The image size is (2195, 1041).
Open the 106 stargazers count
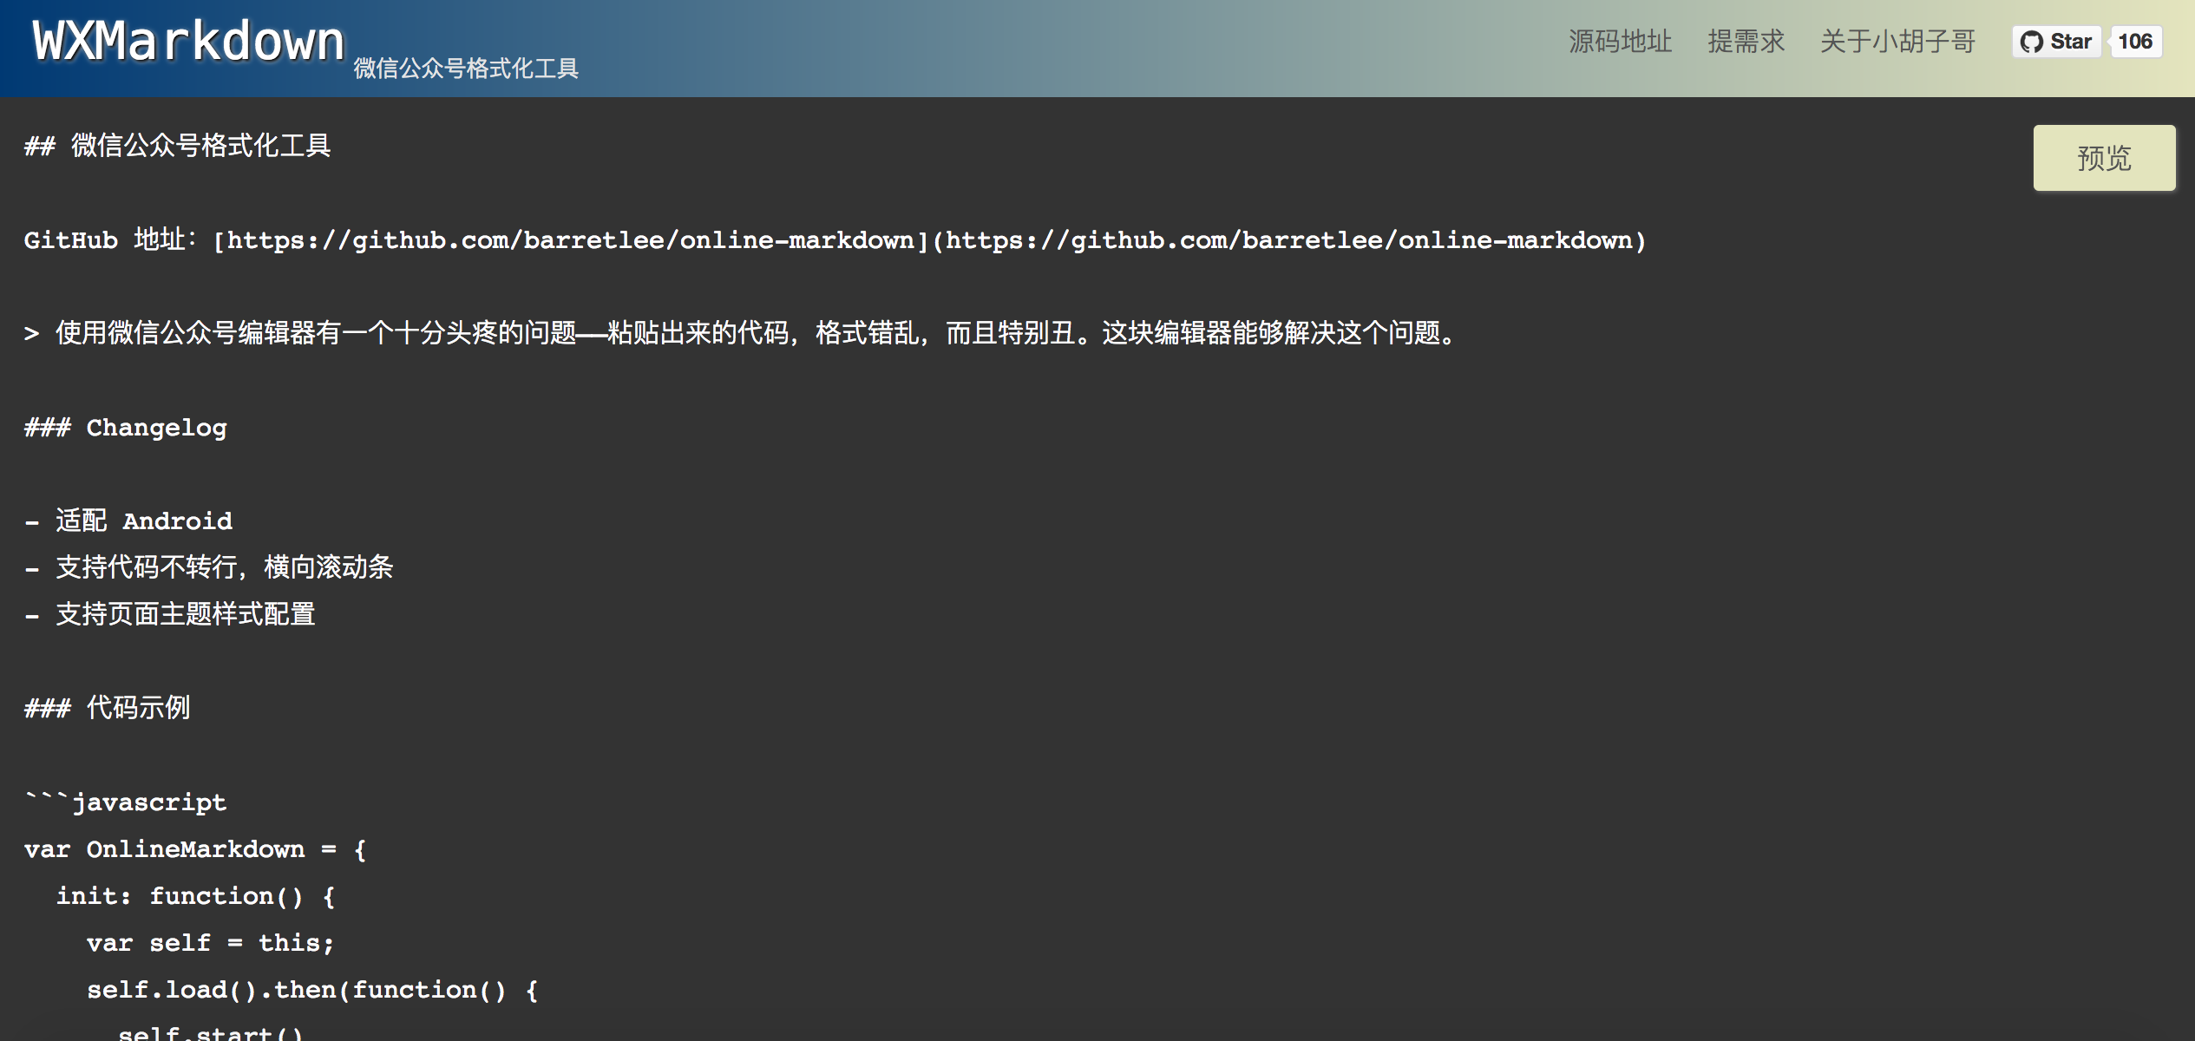(2135, 42)
